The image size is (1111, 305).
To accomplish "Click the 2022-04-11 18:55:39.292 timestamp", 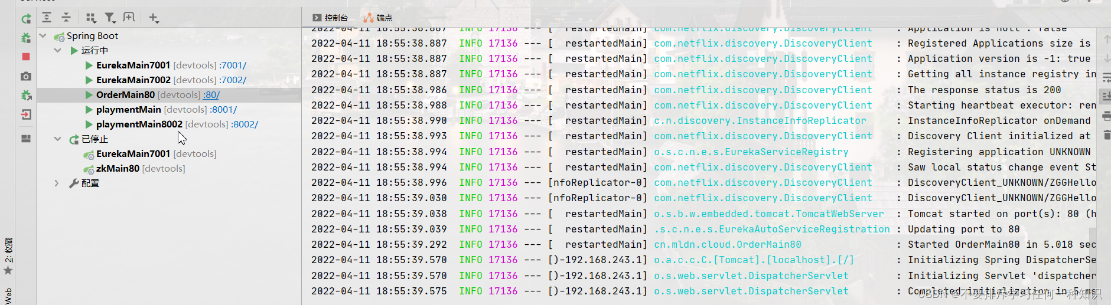I will 379,244.
